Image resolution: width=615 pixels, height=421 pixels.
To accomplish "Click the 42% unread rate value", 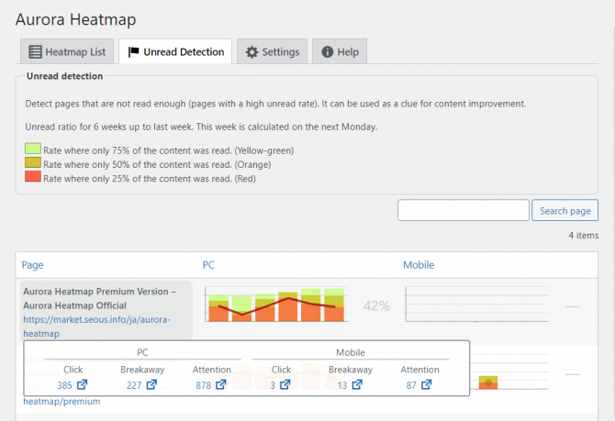I will pos(376,305).
